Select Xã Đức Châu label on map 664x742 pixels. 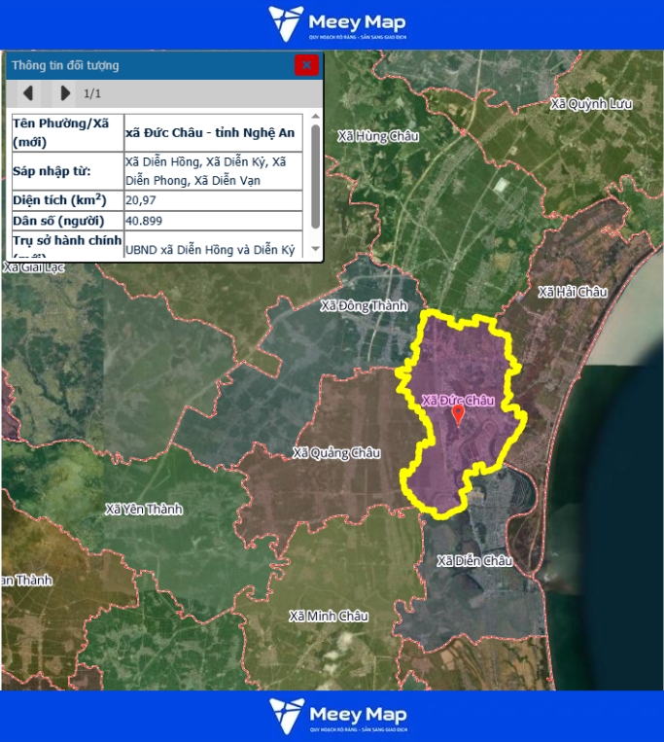(458, 400)
